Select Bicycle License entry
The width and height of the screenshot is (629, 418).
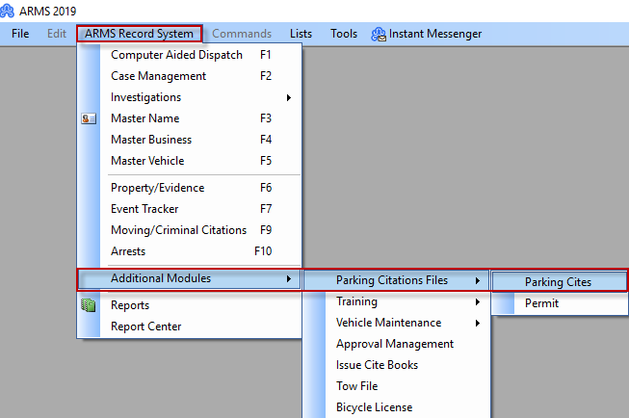pyautogui.click(x=396, y=407)
